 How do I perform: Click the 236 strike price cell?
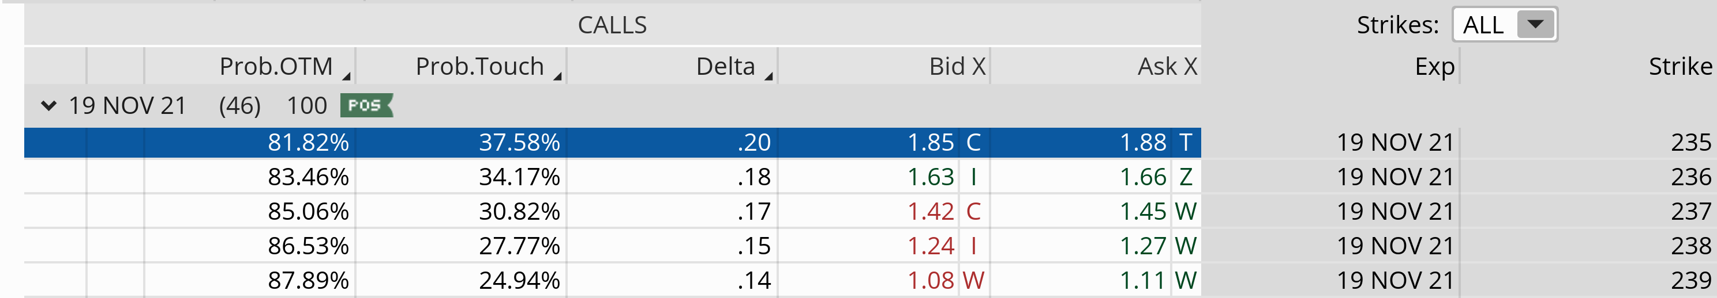1690,177
